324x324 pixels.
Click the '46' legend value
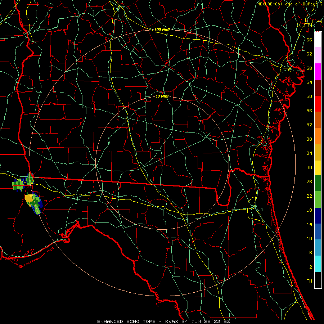click(309, 111)
